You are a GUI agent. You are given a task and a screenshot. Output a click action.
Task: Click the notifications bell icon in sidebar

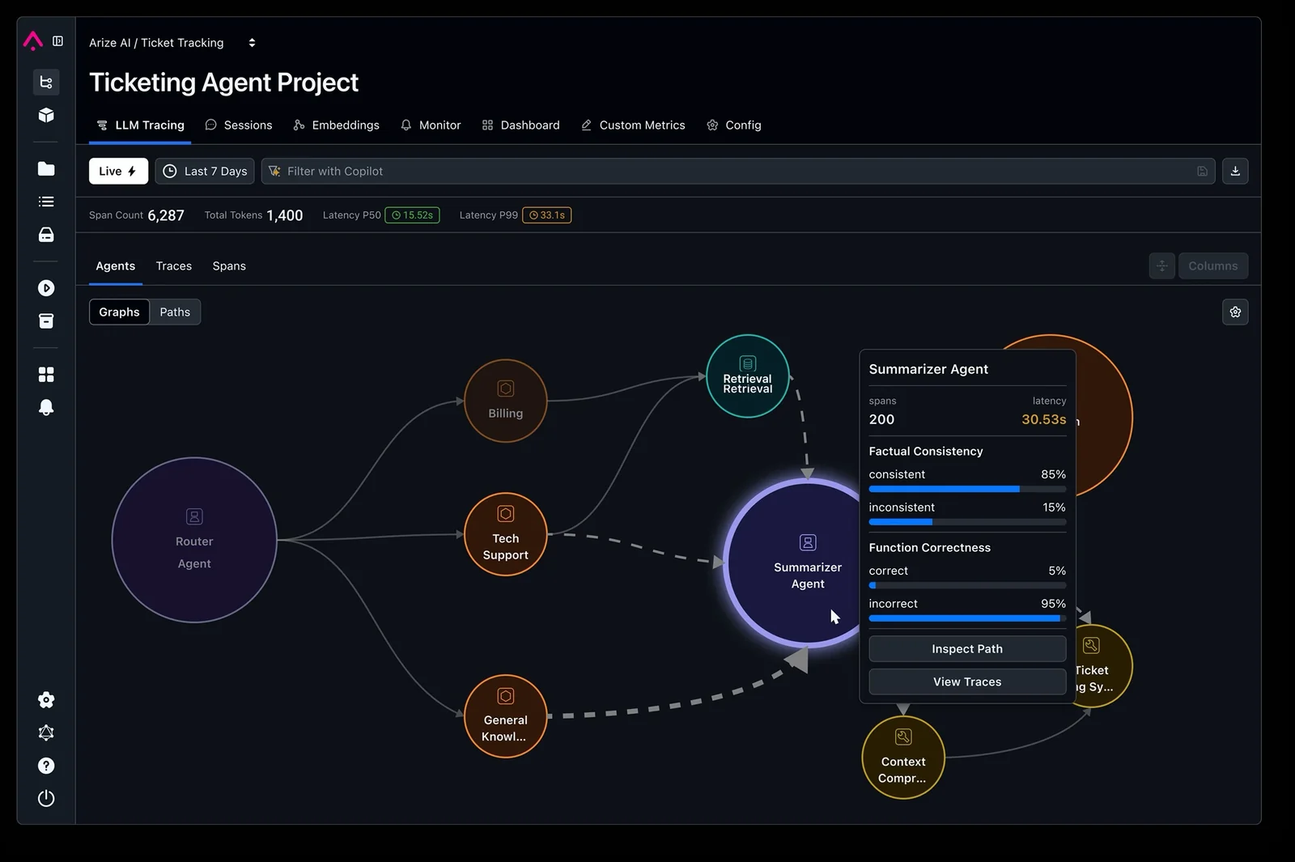46,407
